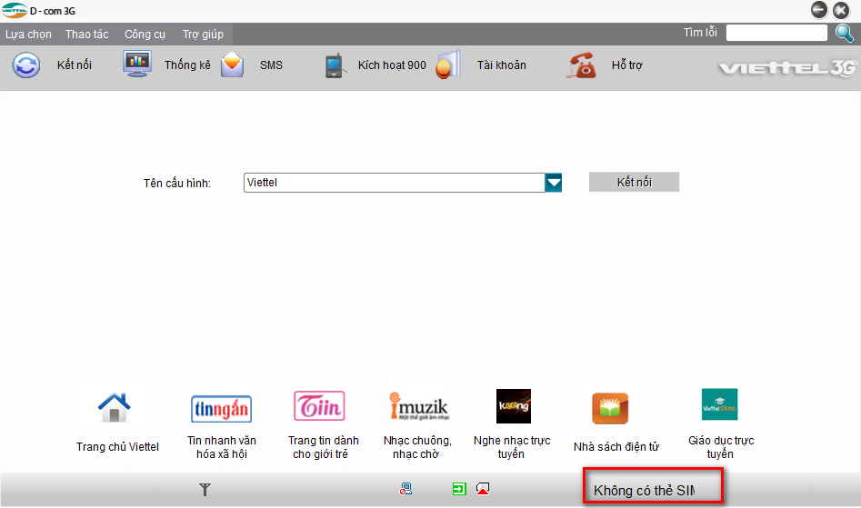Open the keeng online music logo
Viewport: 861px width, 508px height.
pyautogui.click(x=514, y=406)
